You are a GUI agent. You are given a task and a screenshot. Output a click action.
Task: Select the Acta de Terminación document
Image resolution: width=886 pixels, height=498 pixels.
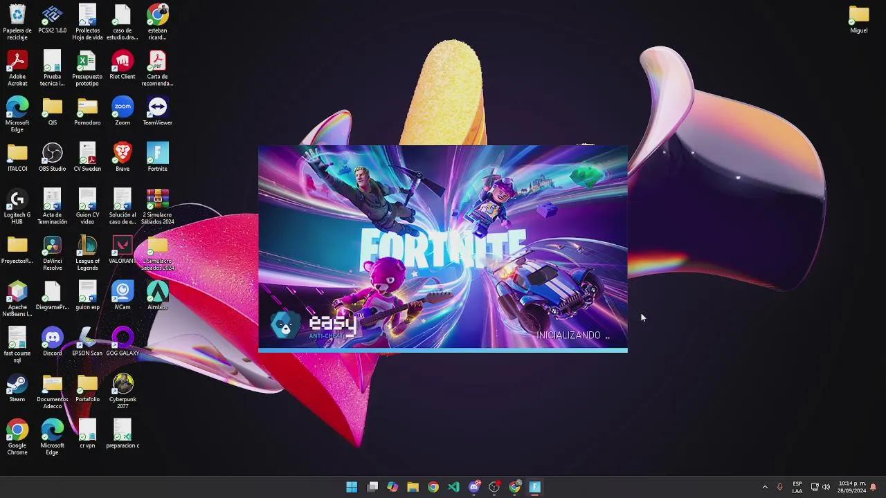click(x=53, y=207)
